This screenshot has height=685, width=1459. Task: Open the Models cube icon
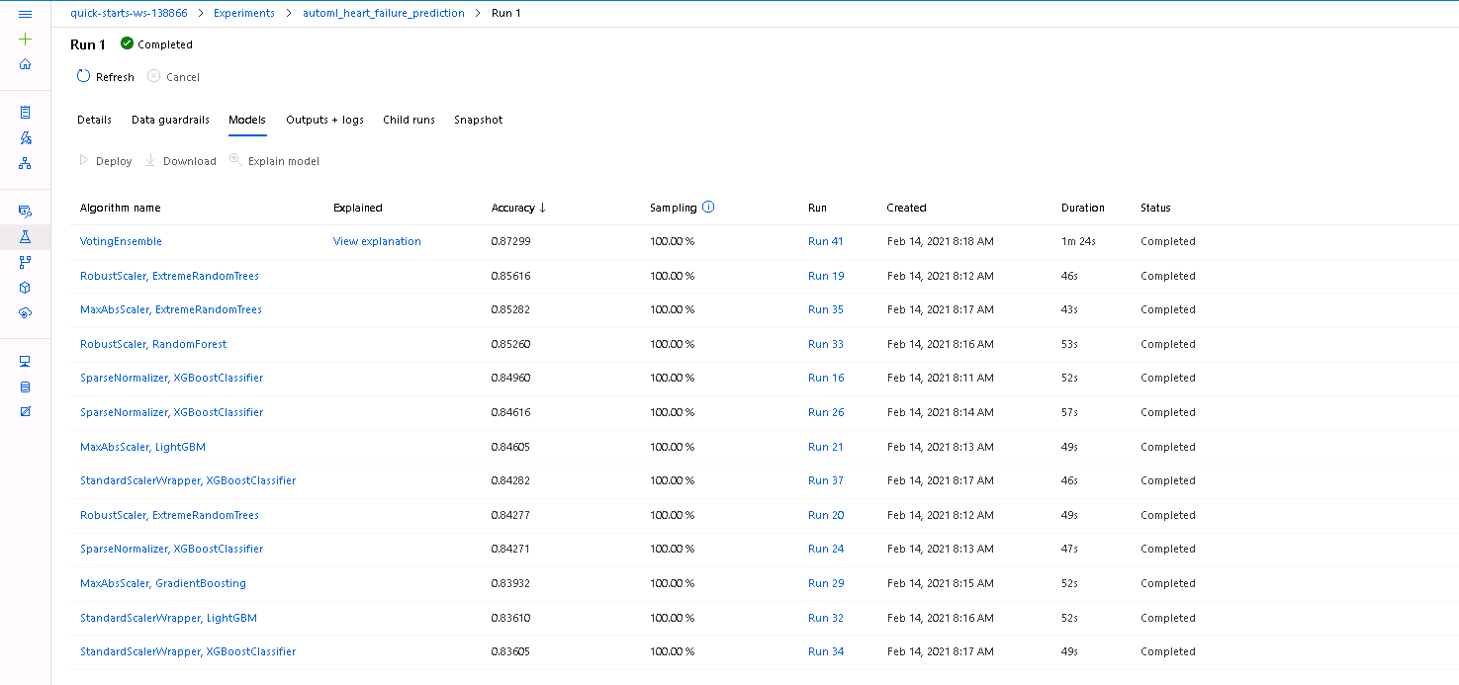point(25,287)
